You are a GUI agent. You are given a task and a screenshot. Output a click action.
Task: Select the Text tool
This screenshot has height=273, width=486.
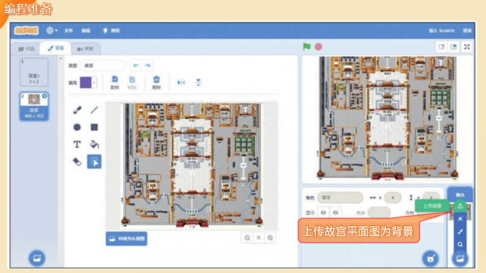coord(77,144)
